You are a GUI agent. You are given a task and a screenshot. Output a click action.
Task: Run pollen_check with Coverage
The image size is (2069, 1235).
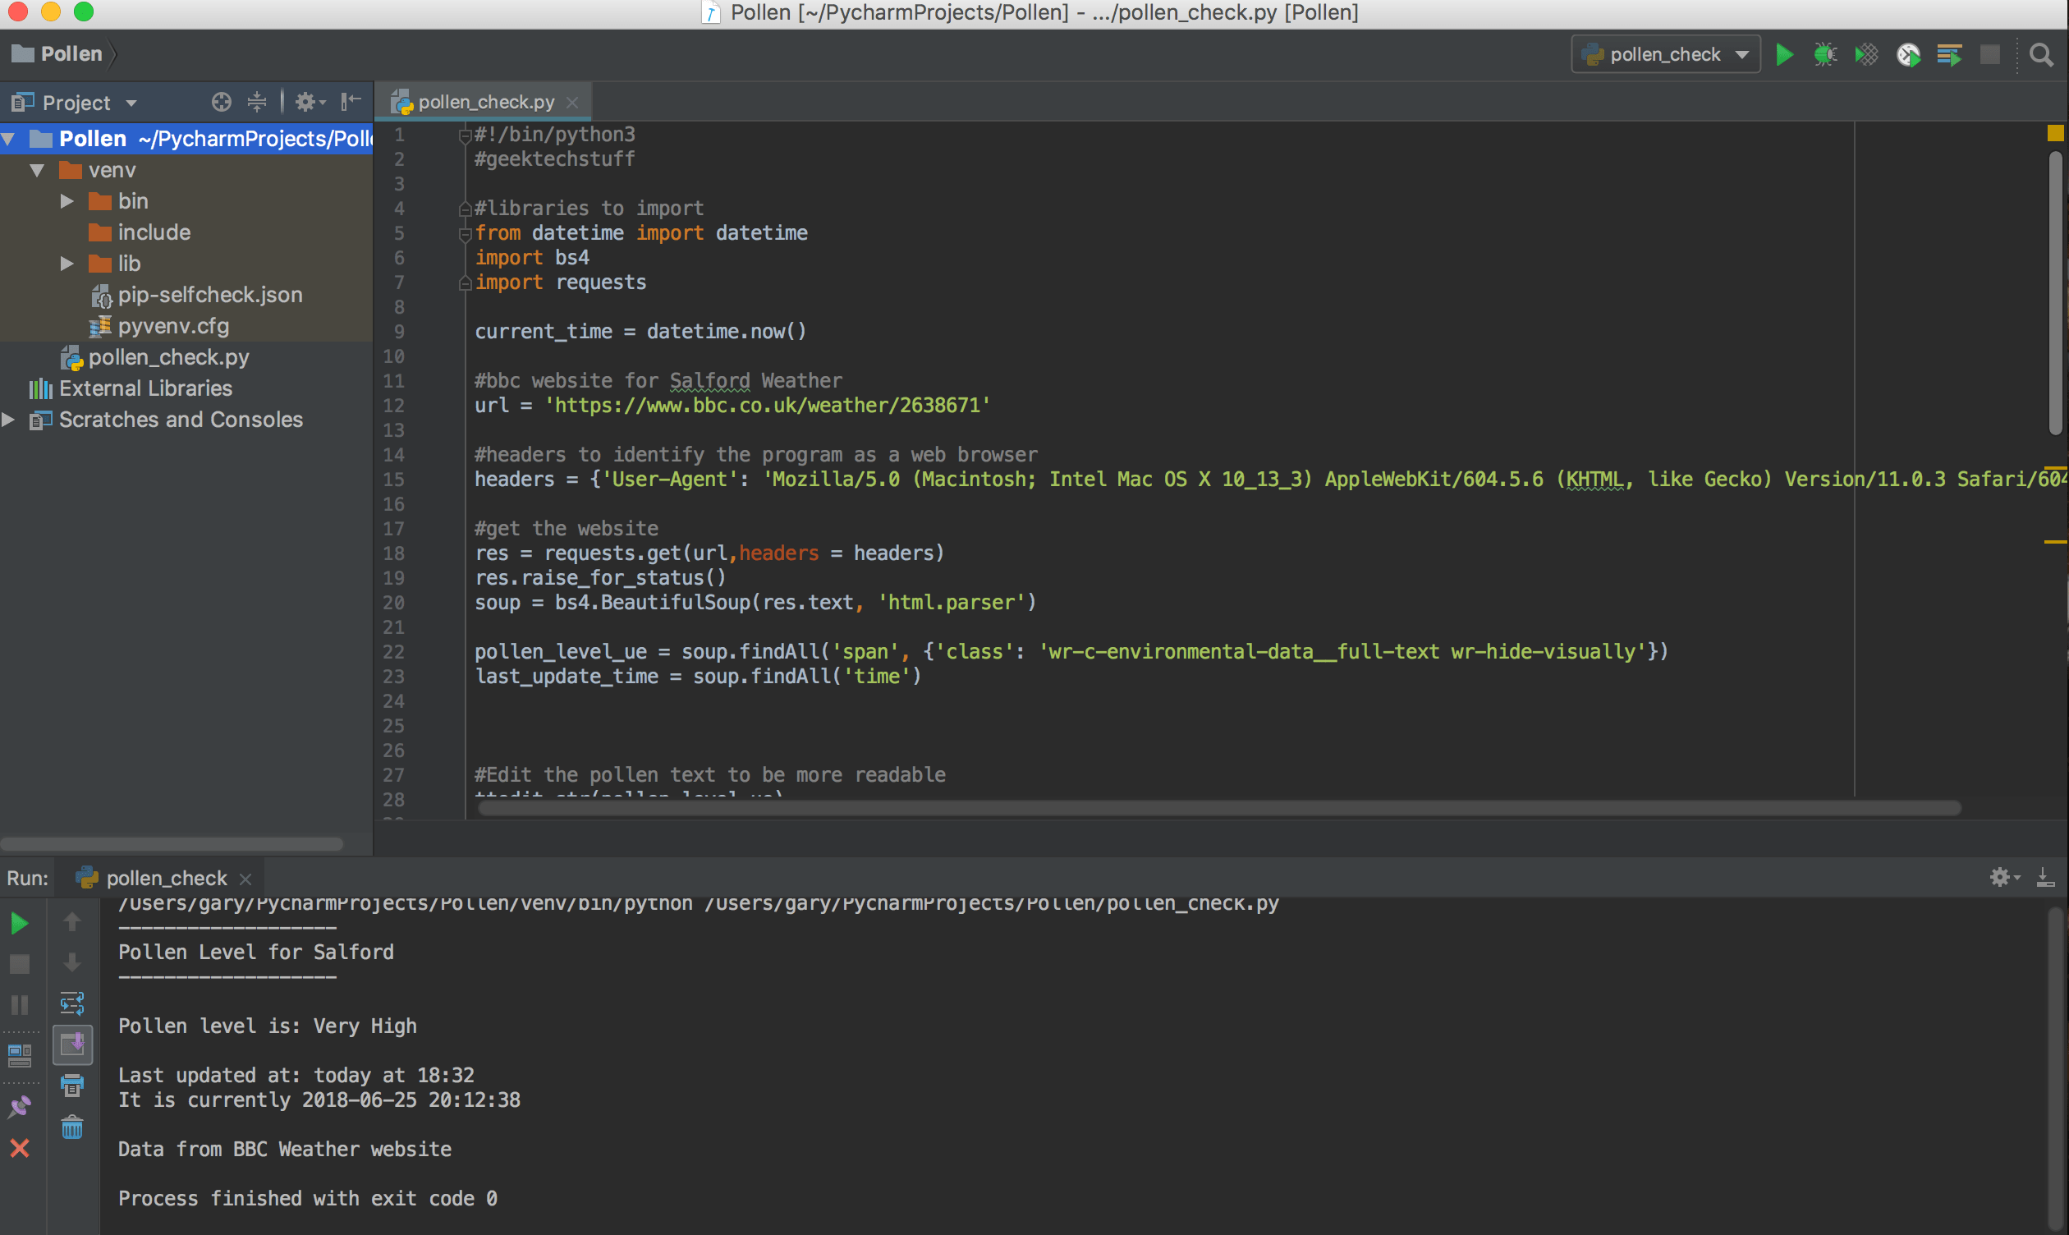click(1866, 54)
